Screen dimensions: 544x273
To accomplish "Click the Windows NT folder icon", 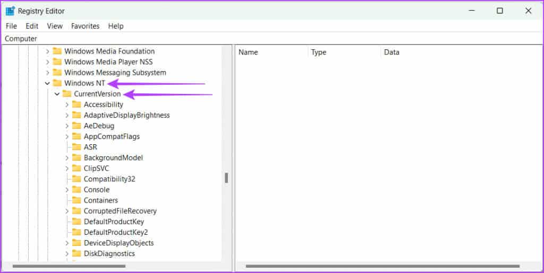I will click(x=57, y=83).
